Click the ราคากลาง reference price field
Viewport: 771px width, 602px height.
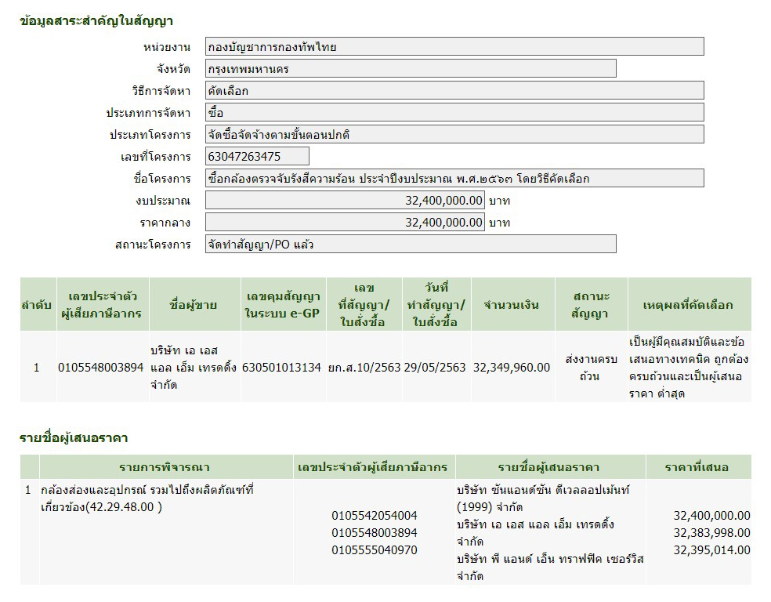(x=346, y=223)
